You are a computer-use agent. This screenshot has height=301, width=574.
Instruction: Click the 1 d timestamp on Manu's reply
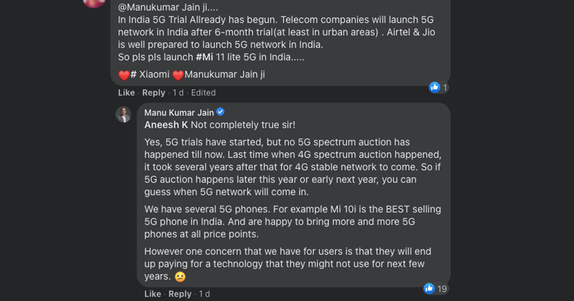204,294
